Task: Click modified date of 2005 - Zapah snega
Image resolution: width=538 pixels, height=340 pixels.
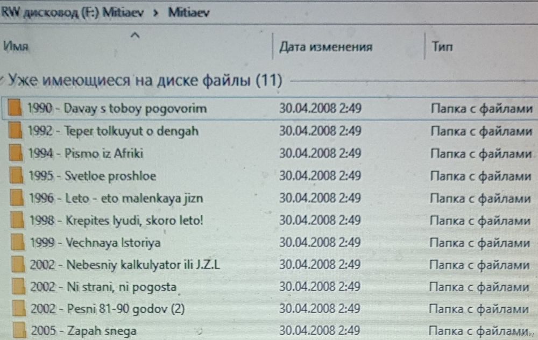Action: tap(320, 330)
